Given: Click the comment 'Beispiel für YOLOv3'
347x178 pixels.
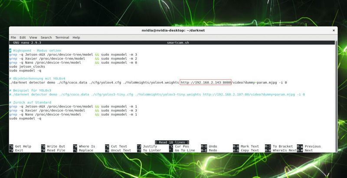Looking at the screenshot, I should [30, 91].
